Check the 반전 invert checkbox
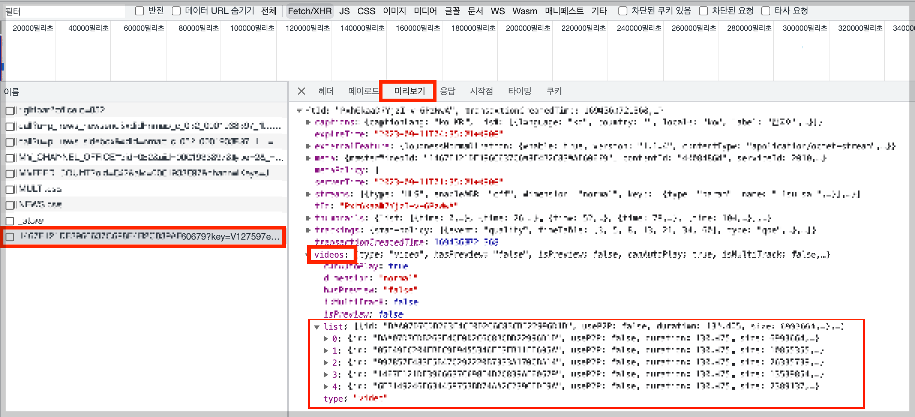Viewport: 915px width, 417px height. click(139, 11)
